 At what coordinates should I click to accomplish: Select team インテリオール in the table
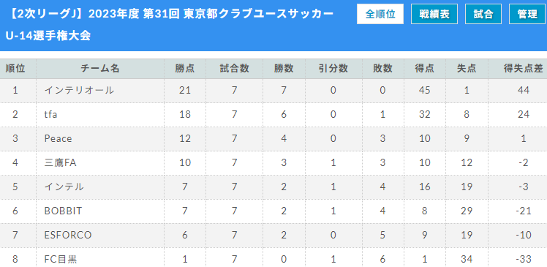pyautogui.click(x=79, y=91)
